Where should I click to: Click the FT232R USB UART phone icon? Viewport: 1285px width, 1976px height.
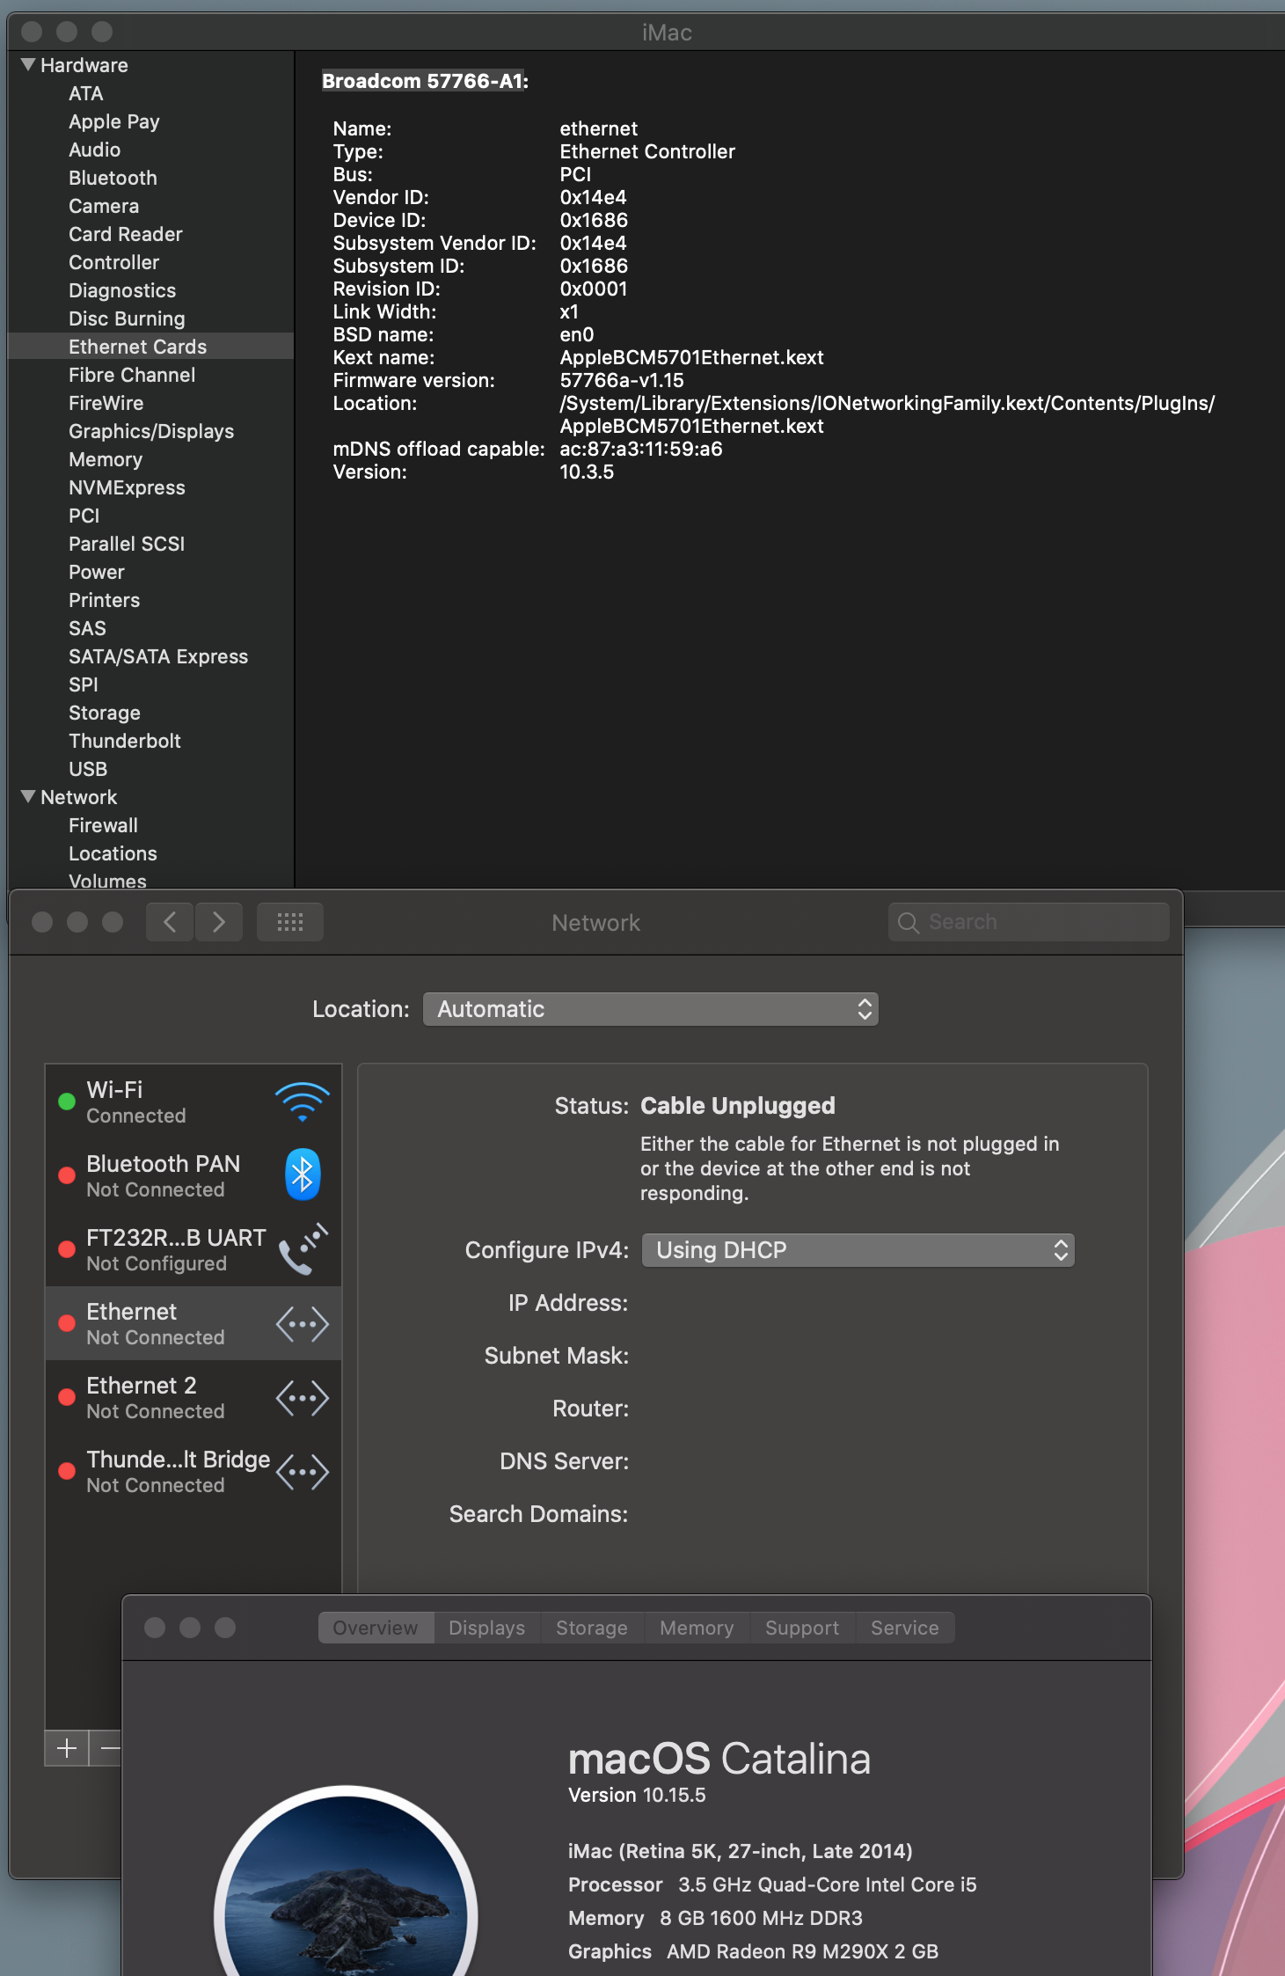(303, 1249)
